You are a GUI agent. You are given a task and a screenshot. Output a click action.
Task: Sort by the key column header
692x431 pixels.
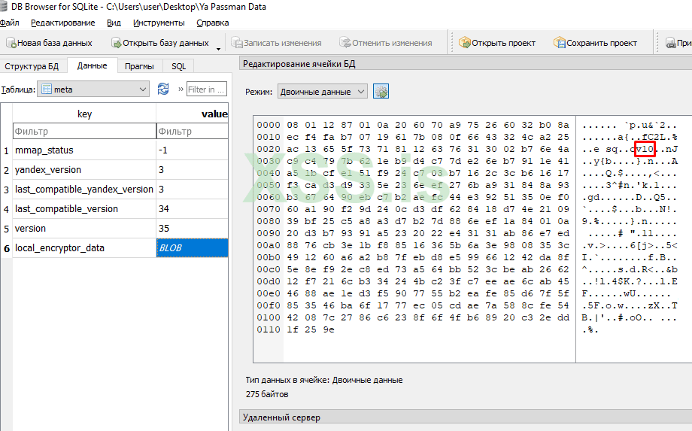click(x=84, y=114)
